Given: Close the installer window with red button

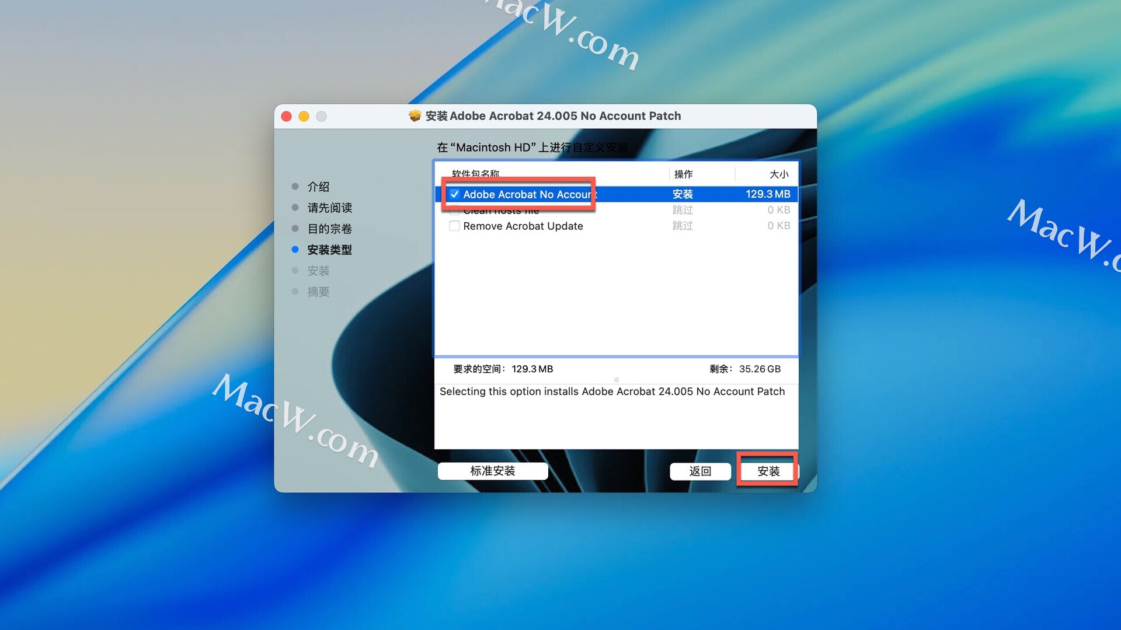Looking at the screenshot, I should [286, 116].
